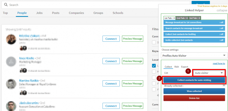This screenshot has width=228, height=111.
Task: Switch to the Posts tab
Action: point(56,13)
